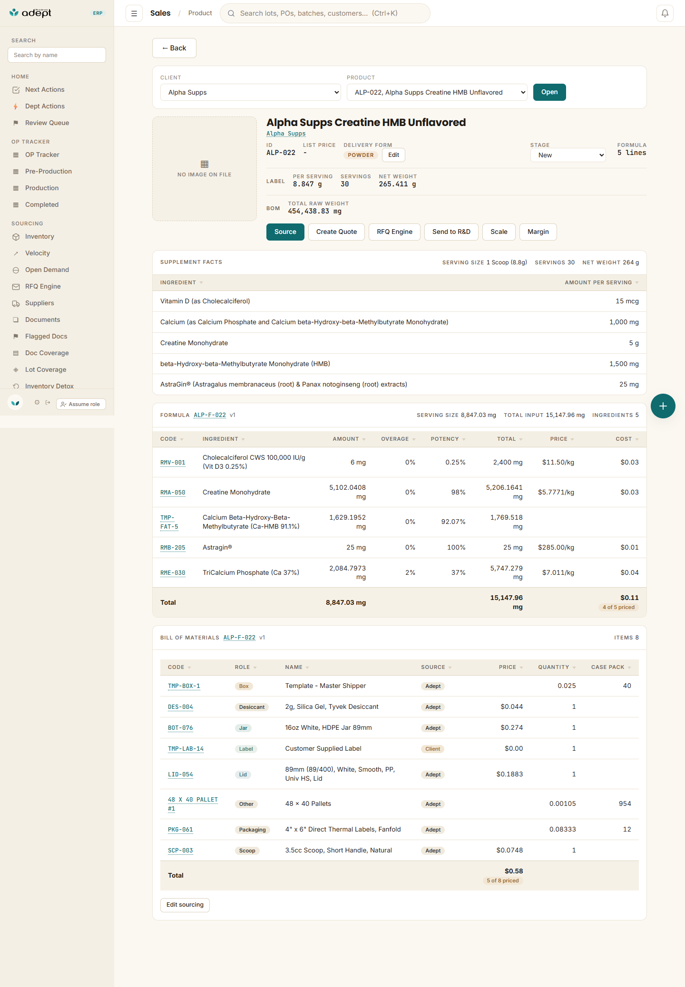
Task: Sort formula table by Overage column
Action: 398,439
